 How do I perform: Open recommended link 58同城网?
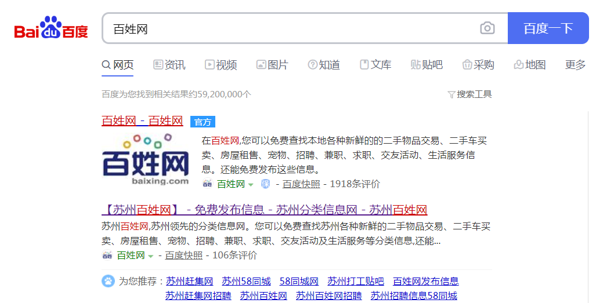coord(299,282)
